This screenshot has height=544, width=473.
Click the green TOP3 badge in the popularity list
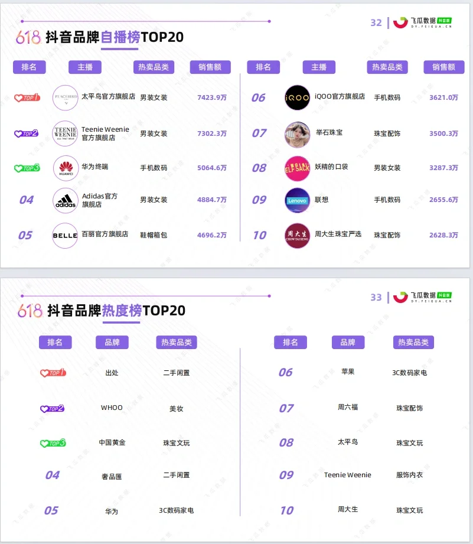(53, 443)
